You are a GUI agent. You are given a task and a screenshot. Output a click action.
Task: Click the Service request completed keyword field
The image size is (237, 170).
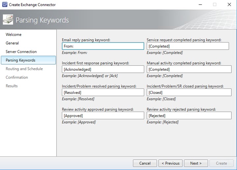coord(188,46)
